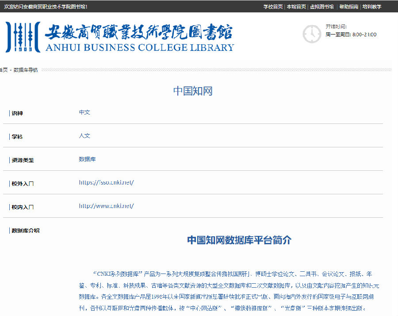This screenshot has height=316, width=398.
Task: Click the 中国知网 page title
Action: (193, 91)
